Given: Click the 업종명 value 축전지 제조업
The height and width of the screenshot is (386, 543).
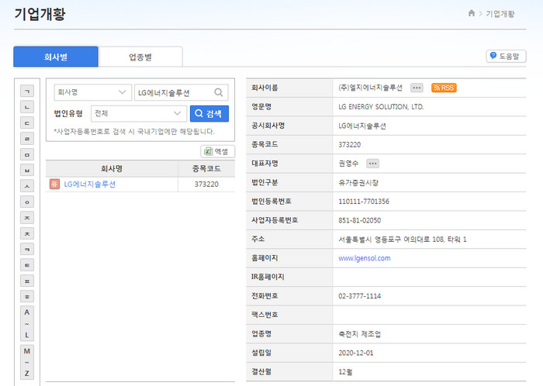Looking at the screenshot, I should click(359, 334).
